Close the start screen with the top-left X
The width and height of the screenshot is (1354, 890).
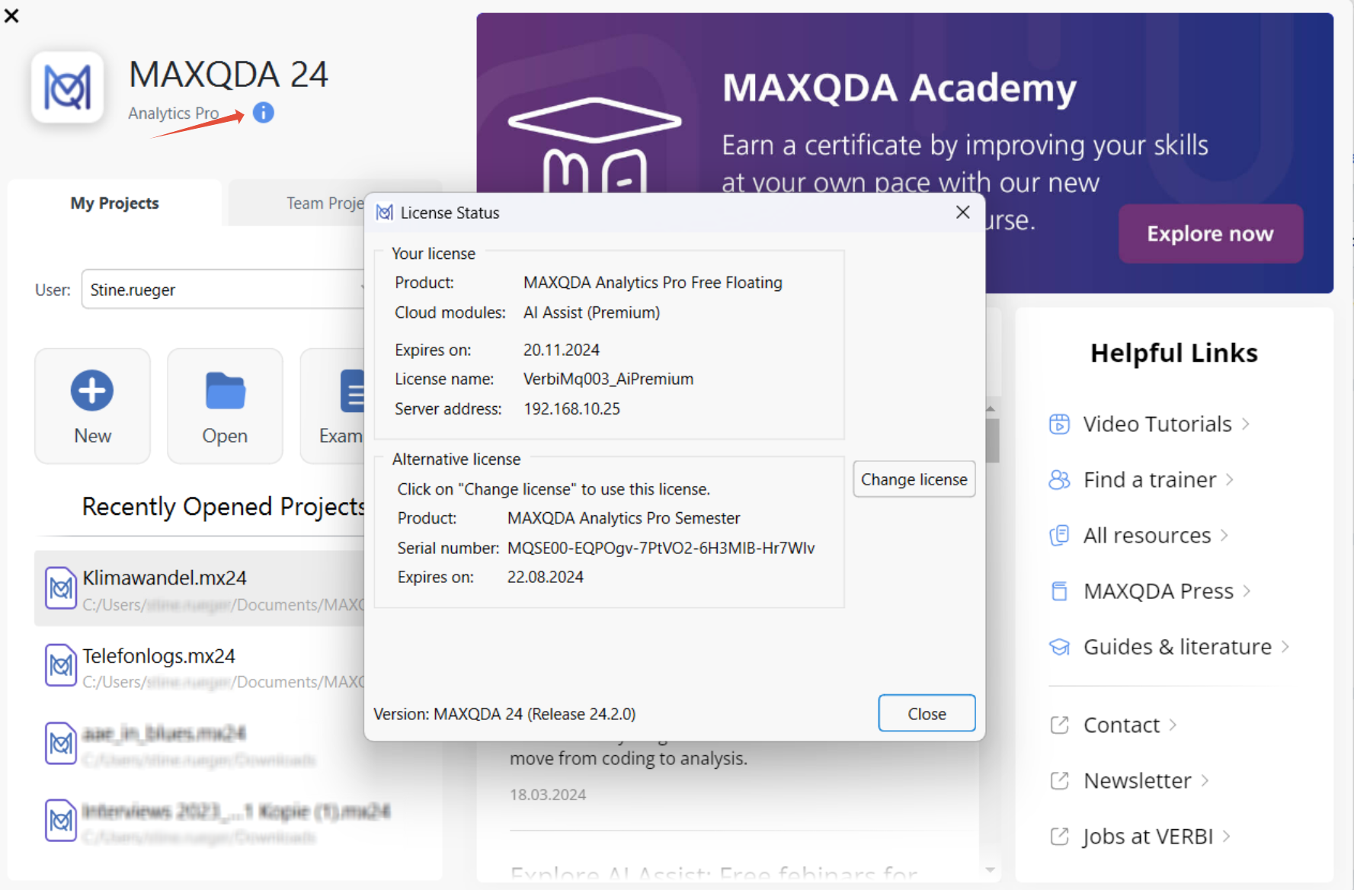pyautogui.click(x=11, y=15)
